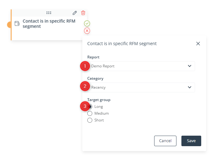Click the chevron arrow in Report field

(x=189, y=66)
